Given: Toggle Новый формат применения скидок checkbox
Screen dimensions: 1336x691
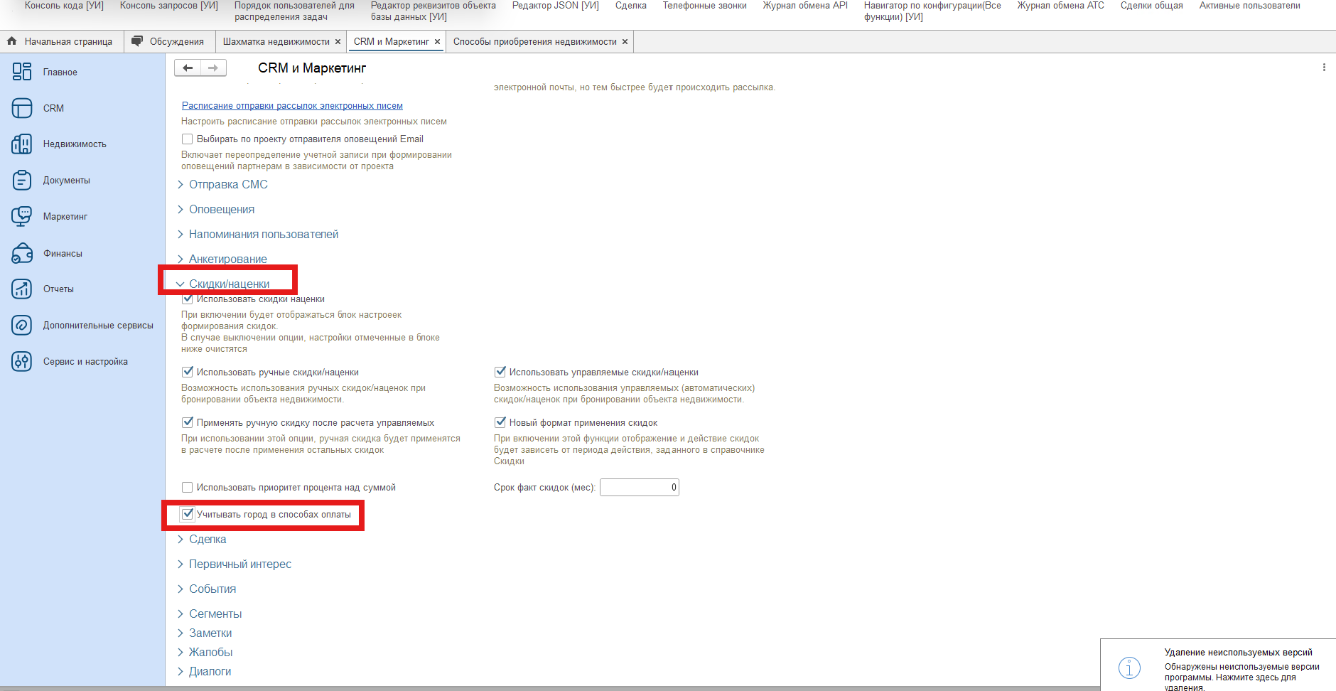Looking at the screenshot, I should click(x=500, y=422).
